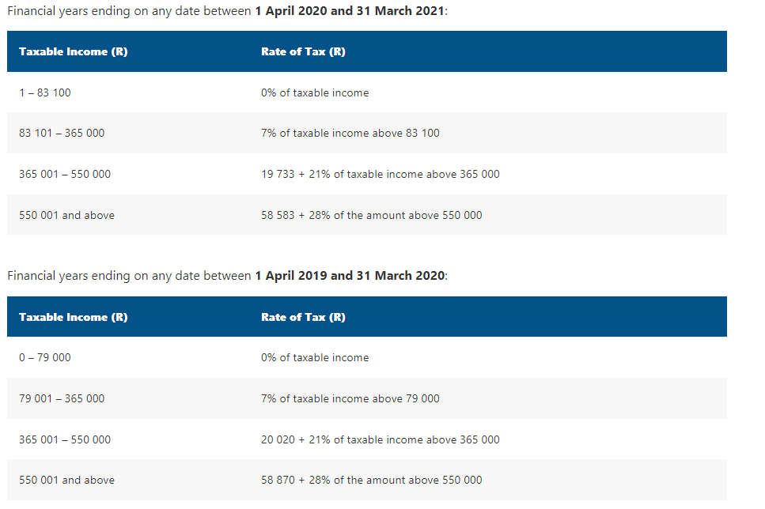This screenshot has width=765, height=509.
Task: Click "7% of taxable income above 83 100"
Action: click(x=350, y=133)
